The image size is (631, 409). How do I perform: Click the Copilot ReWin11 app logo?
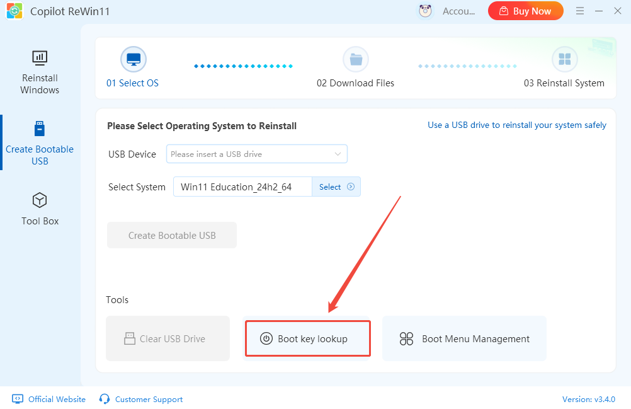point(14,11)
